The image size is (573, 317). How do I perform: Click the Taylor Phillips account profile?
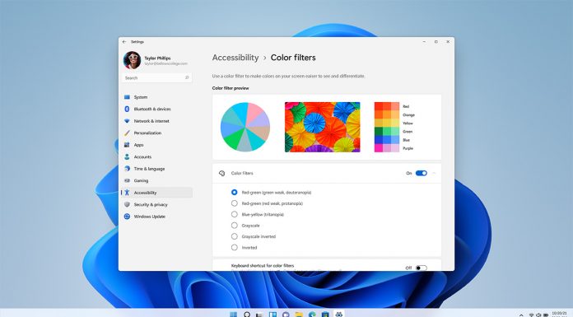156,60
